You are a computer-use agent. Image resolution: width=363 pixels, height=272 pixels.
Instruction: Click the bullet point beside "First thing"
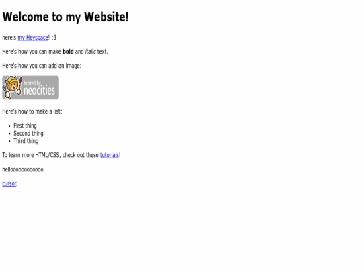(9, 126)
